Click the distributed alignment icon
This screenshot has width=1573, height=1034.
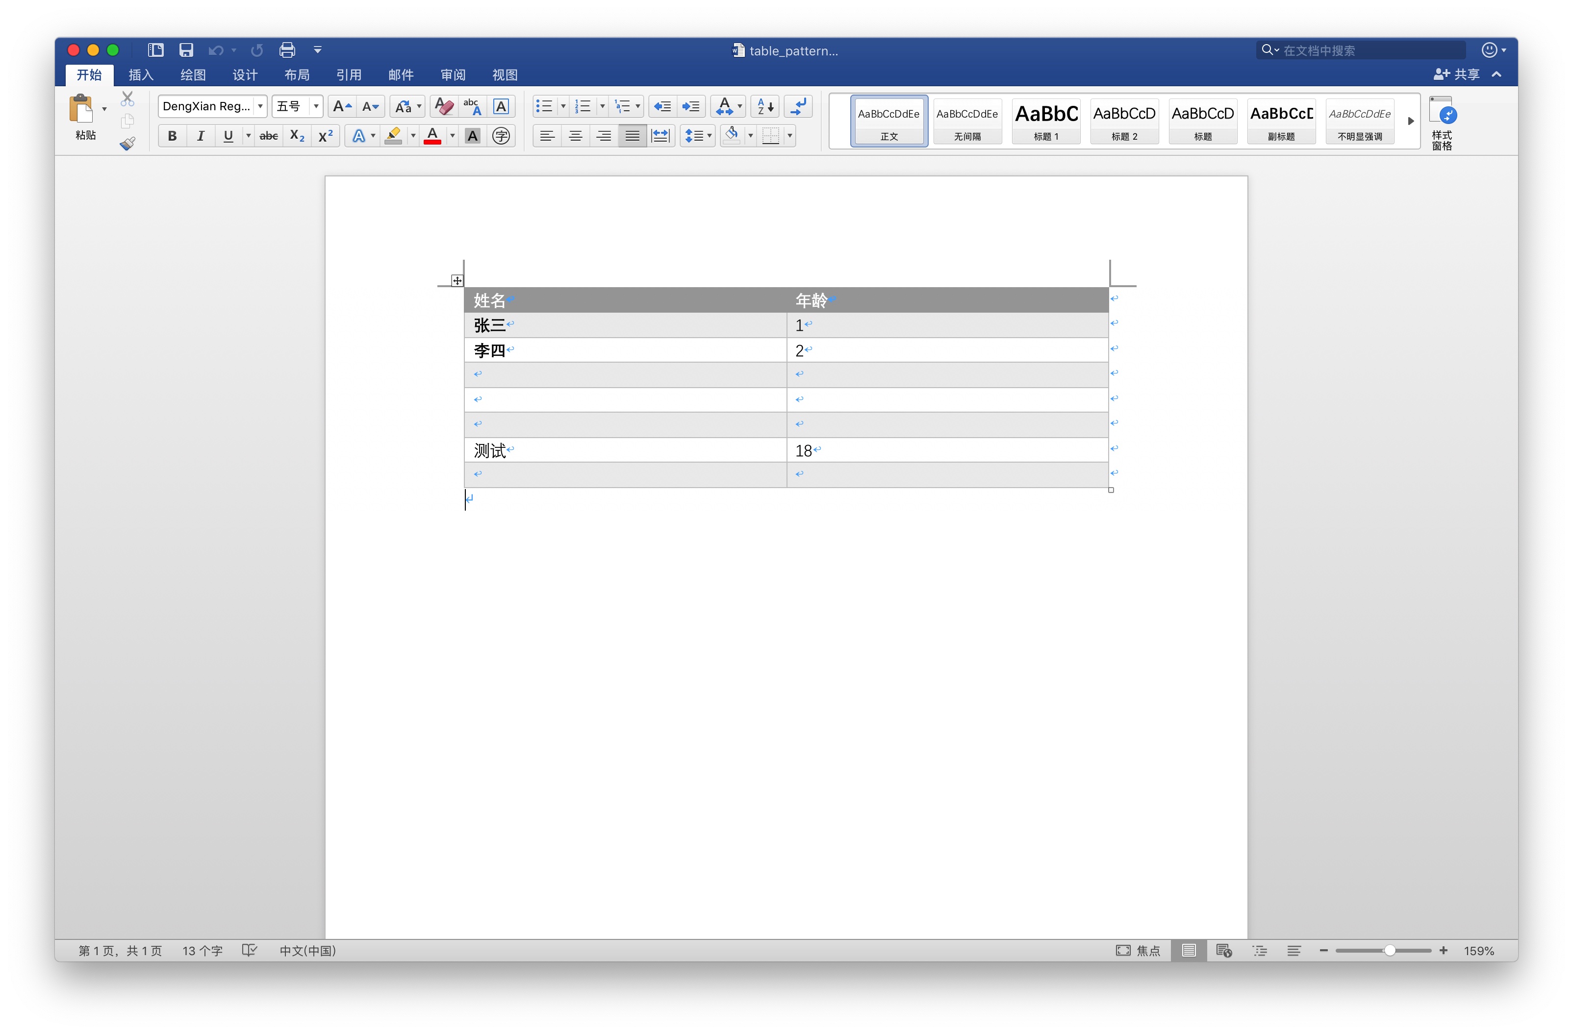660,136
